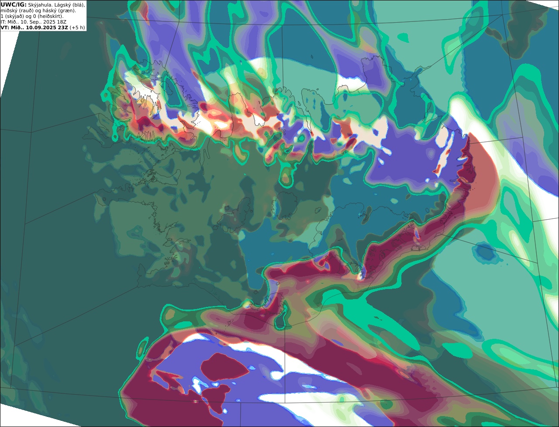Click the text "miðský (rauð) og háský (græn)."
This screenshot has width=559, height=427.
coord(38,10)
